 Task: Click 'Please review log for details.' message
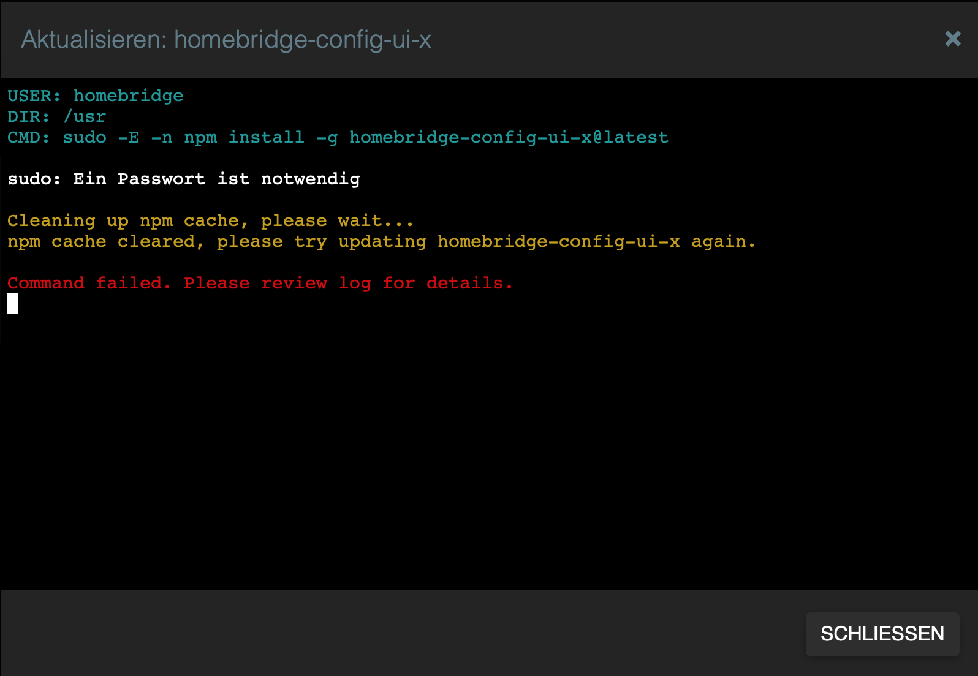tap(348, 283)
